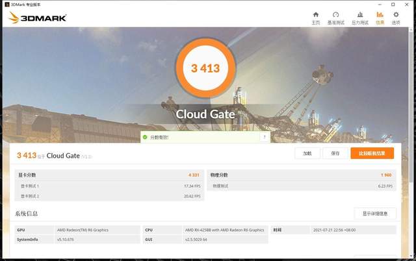Open the 基准测试 benchmarks tab
Image resolution: width=416 pixels, height=261 pixels.
(335, 18)
